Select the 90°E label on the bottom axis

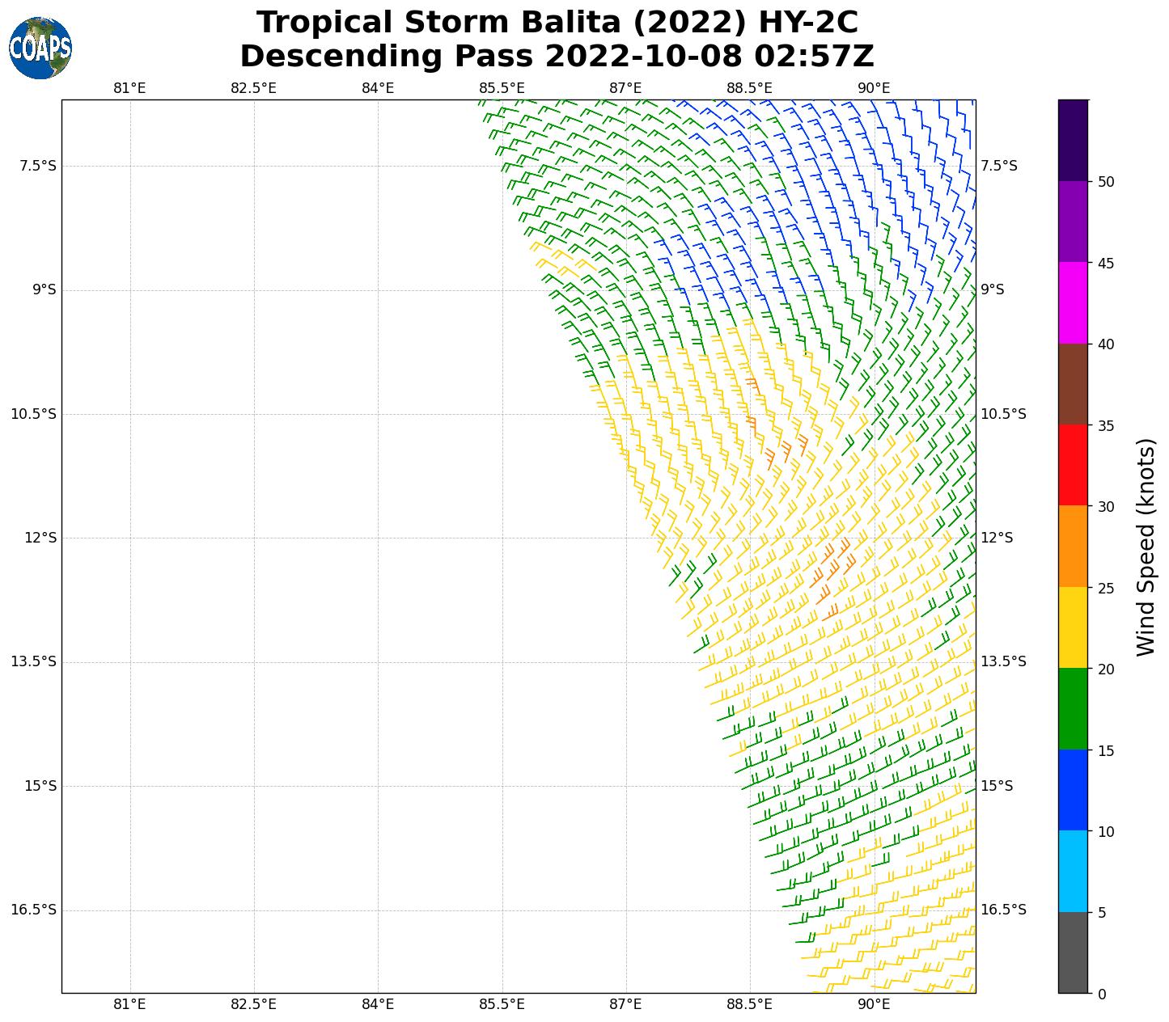(874, 1004)
